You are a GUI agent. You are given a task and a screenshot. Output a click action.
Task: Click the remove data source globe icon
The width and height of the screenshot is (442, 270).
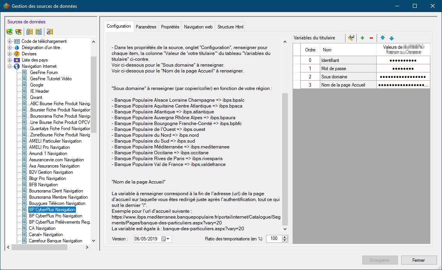pyautogui.click(x=18, y=32)
